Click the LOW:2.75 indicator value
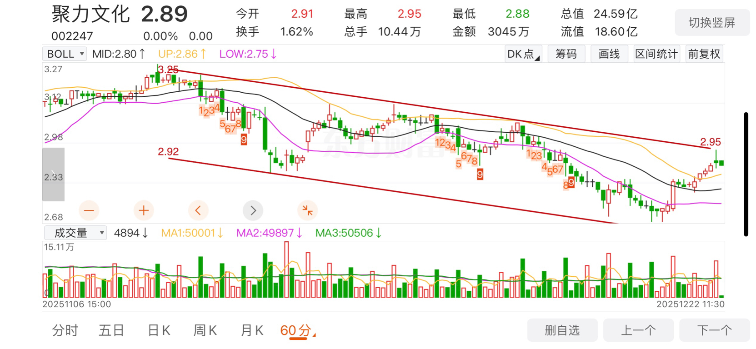This screenshot has width=756, height=349. click(248, 54)
